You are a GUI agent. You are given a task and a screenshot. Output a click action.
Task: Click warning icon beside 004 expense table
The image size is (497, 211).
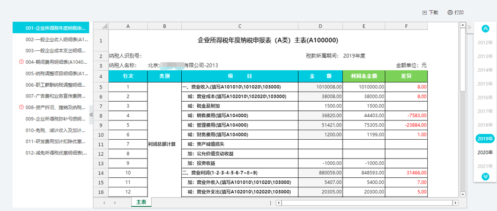coord(21,62)
